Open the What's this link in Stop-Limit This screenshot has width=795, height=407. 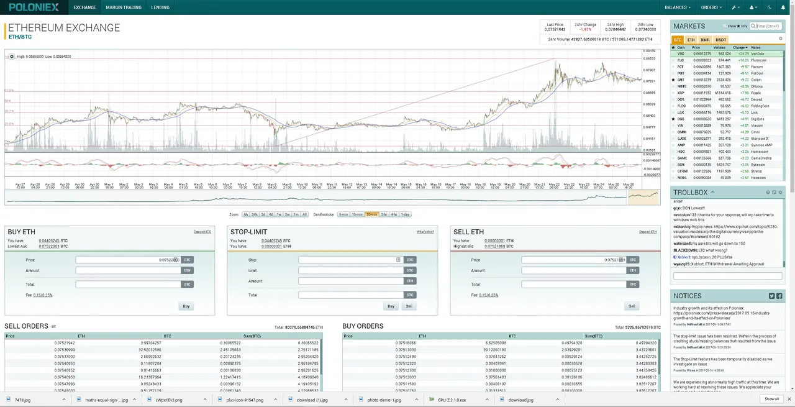point(425,232)
